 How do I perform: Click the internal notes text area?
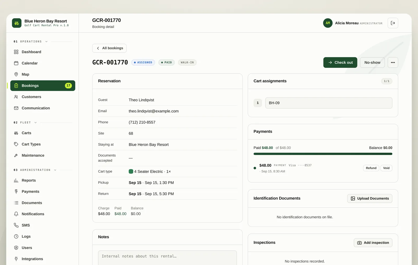point(167,258)
